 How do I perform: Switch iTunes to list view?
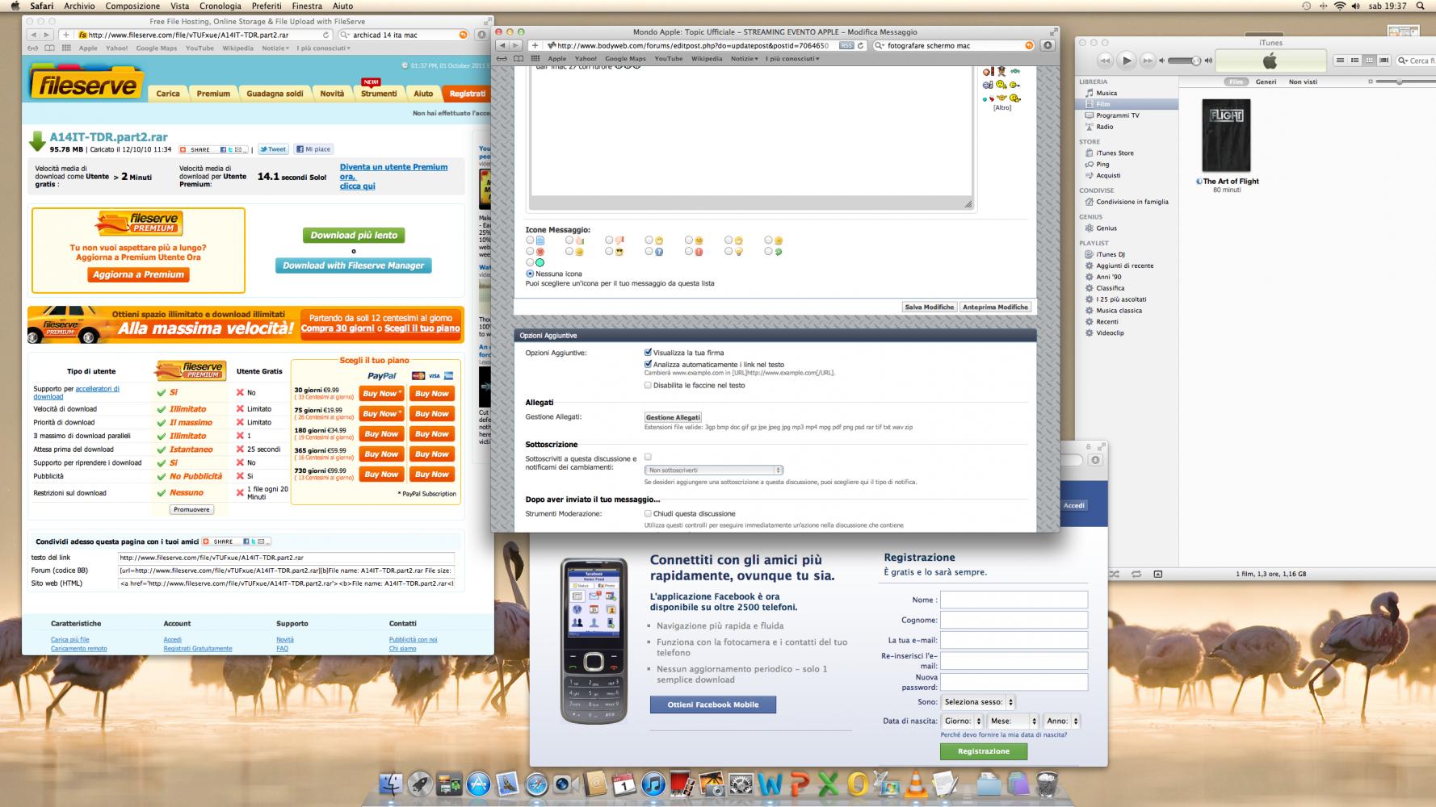(x=1340, y=61)
